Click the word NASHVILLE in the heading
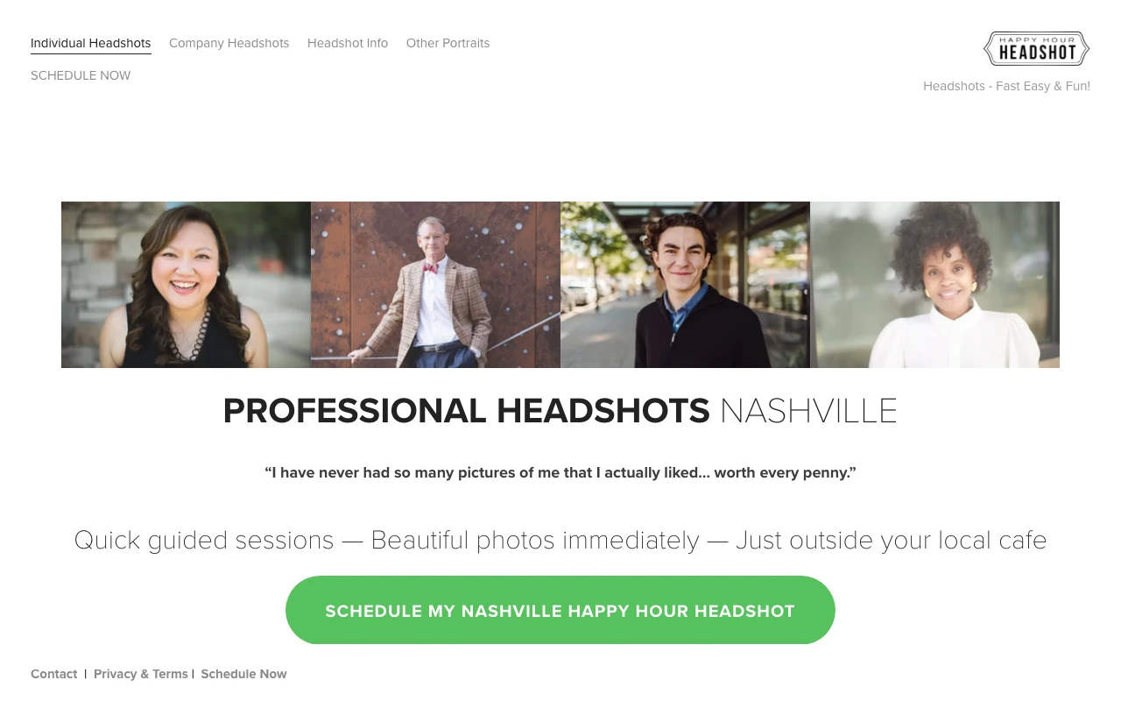The image size is (1121, 701). pos(808,411)
